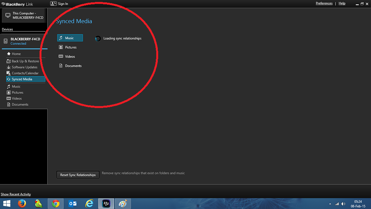Viewport: 371px width, 209px height.
Task: Open Paint from taskbar
Action: click(123, 204)
